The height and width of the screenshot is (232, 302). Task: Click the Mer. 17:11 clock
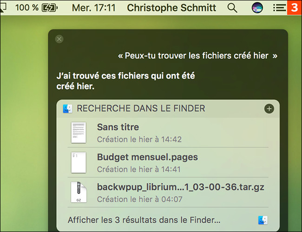[97, 8]
